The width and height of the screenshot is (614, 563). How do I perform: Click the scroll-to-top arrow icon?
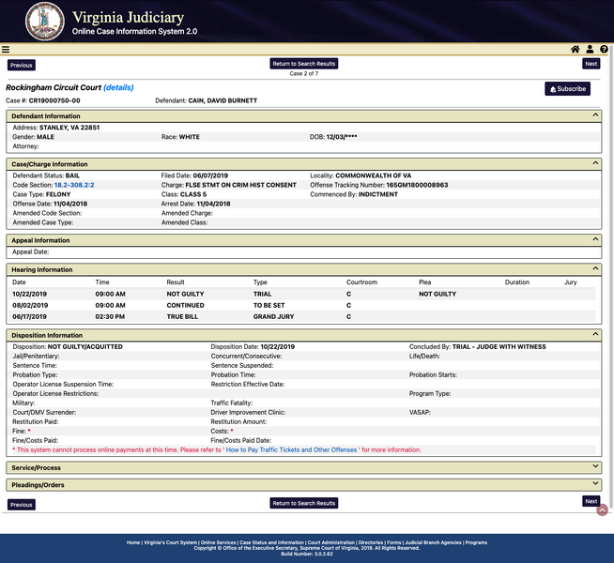click(602, 510)
